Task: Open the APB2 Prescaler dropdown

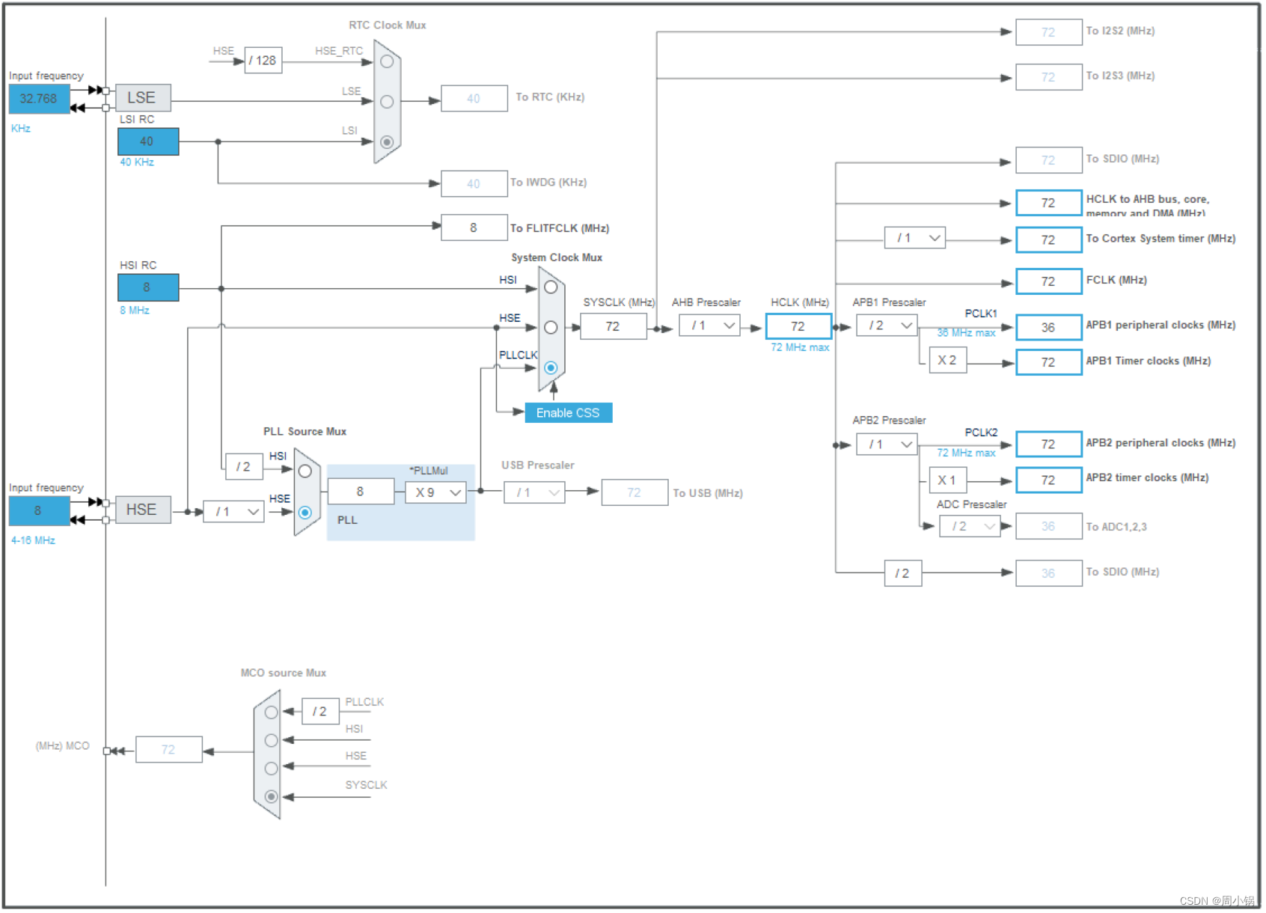Action: click(x=887, y=444)
